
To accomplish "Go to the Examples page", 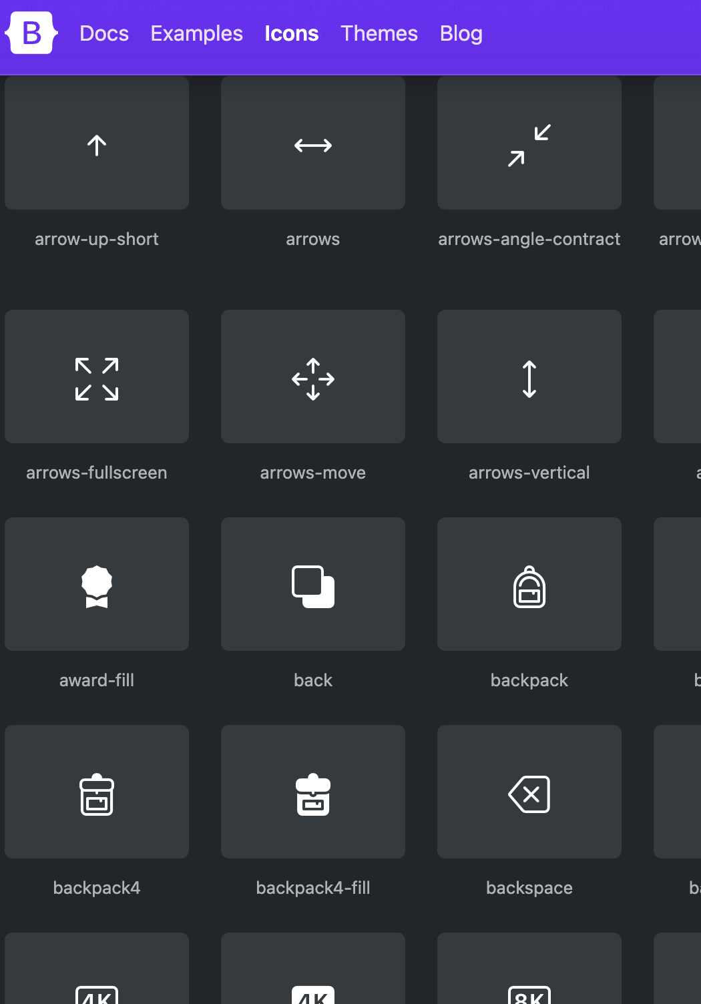I will 196,33.
